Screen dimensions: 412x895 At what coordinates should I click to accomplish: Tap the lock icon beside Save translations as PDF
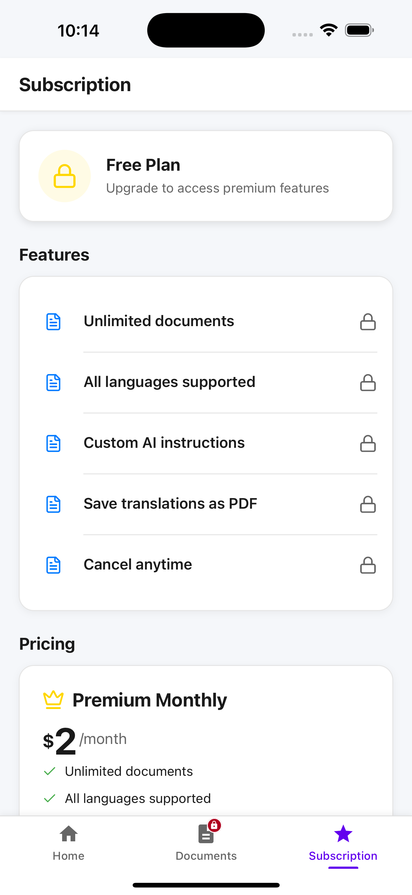click(x=368, y=504)
